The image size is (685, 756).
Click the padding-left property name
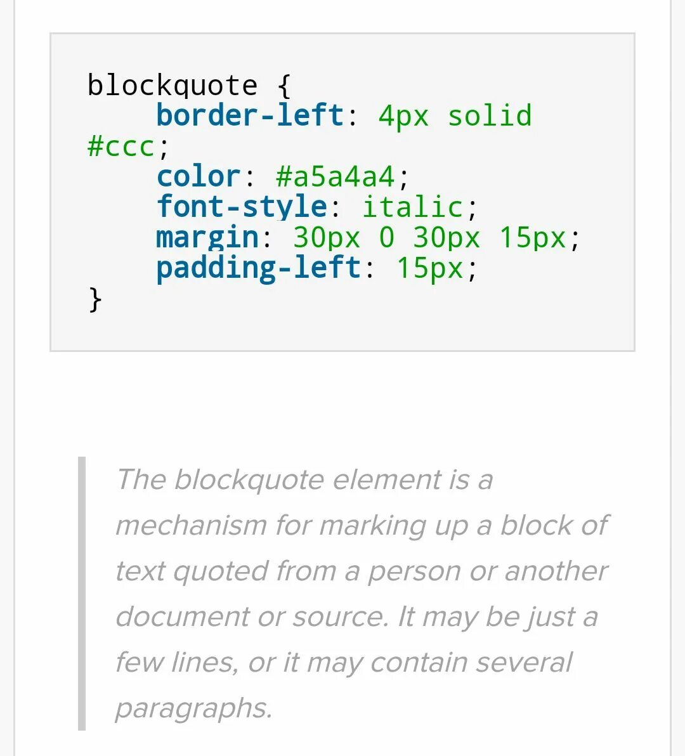click(258, 268)
